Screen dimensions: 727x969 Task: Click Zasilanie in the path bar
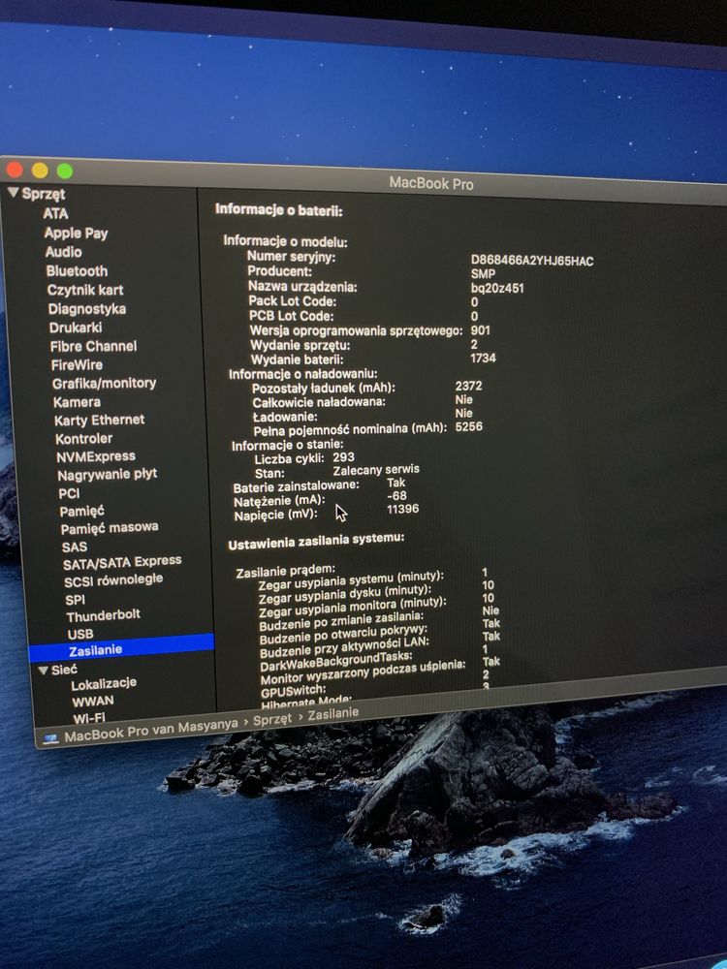tap(333, 714)
